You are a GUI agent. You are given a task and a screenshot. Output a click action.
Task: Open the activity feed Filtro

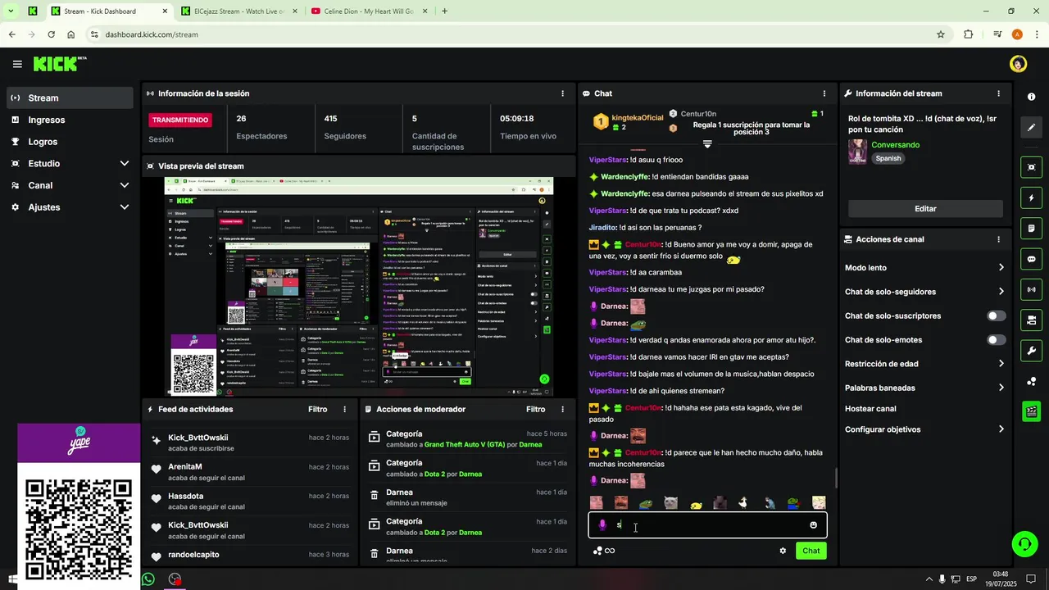[317, 409]
